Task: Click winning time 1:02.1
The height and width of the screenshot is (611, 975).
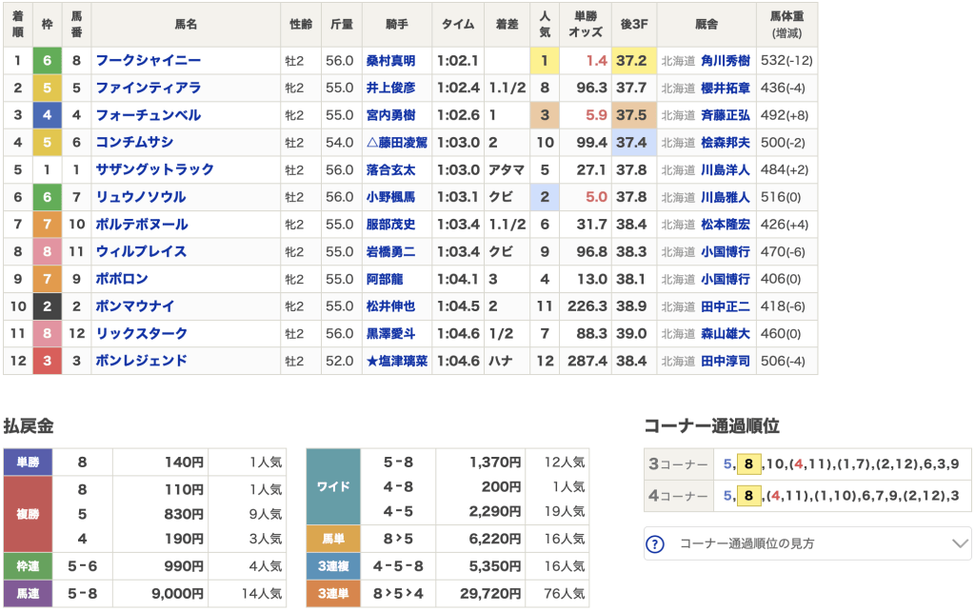Action: tap(458, 61)
